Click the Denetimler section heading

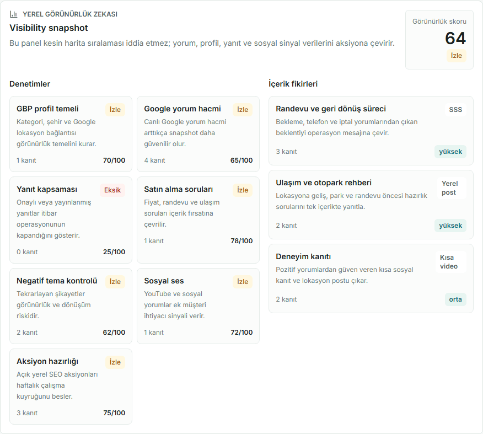pyautogui.click(x=30, y=84)
